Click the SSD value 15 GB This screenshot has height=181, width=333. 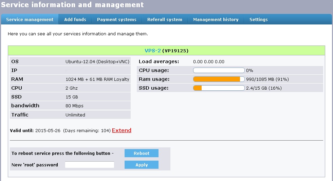(x=72, y=97)
